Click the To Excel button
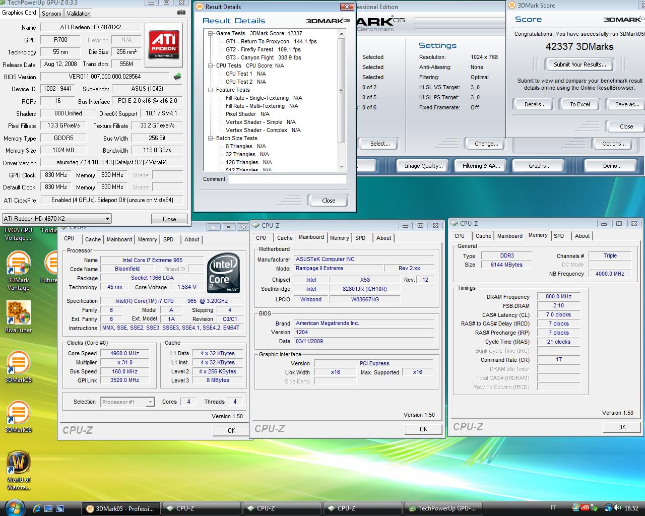The image size is (645, 516). 579,104
